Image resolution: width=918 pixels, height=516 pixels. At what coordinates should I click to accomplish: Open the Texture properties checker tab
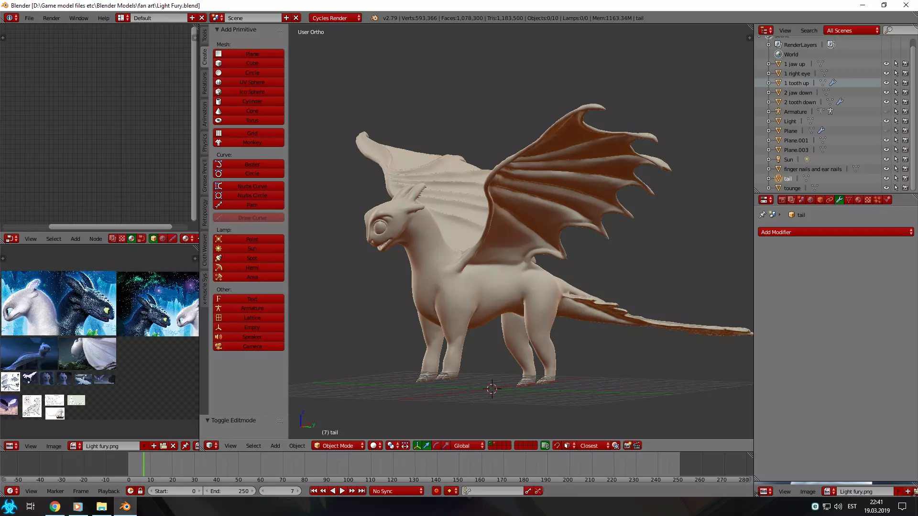tap(868, 200)
